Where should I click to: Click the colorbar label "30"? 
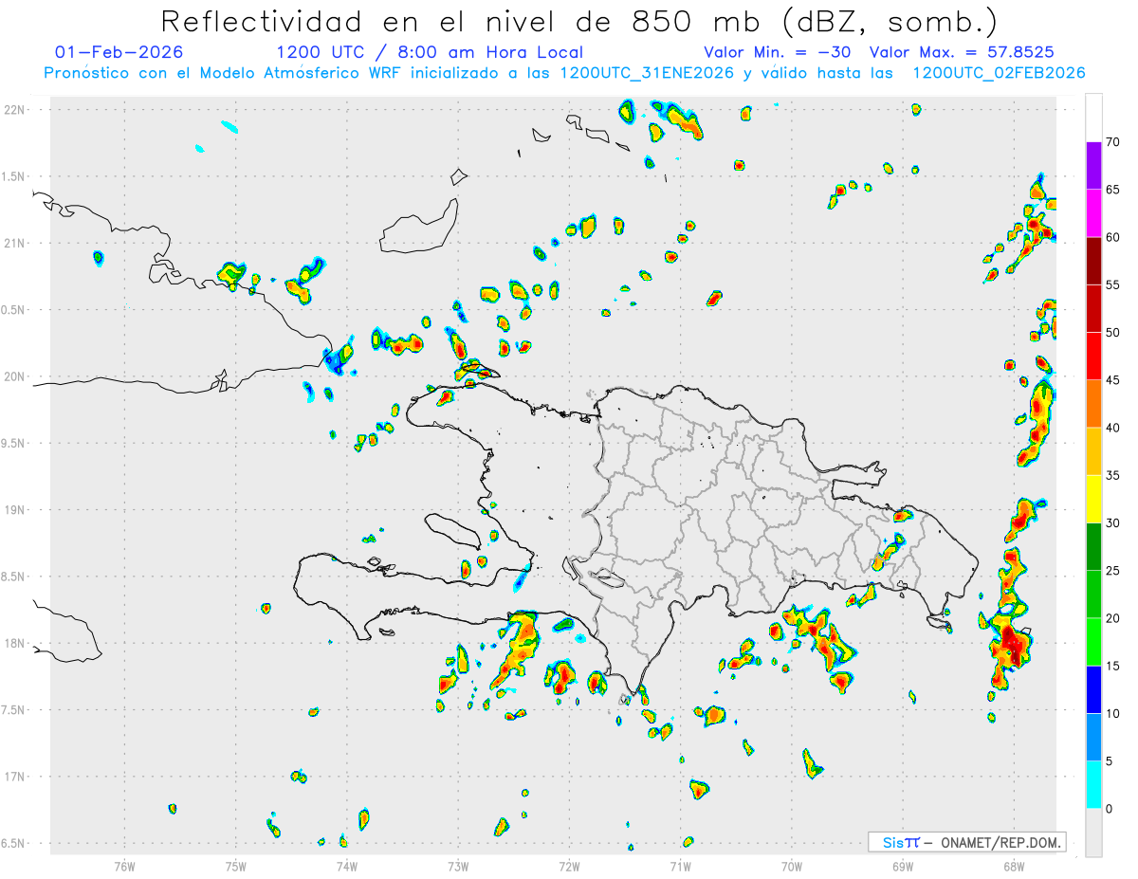1113,523
